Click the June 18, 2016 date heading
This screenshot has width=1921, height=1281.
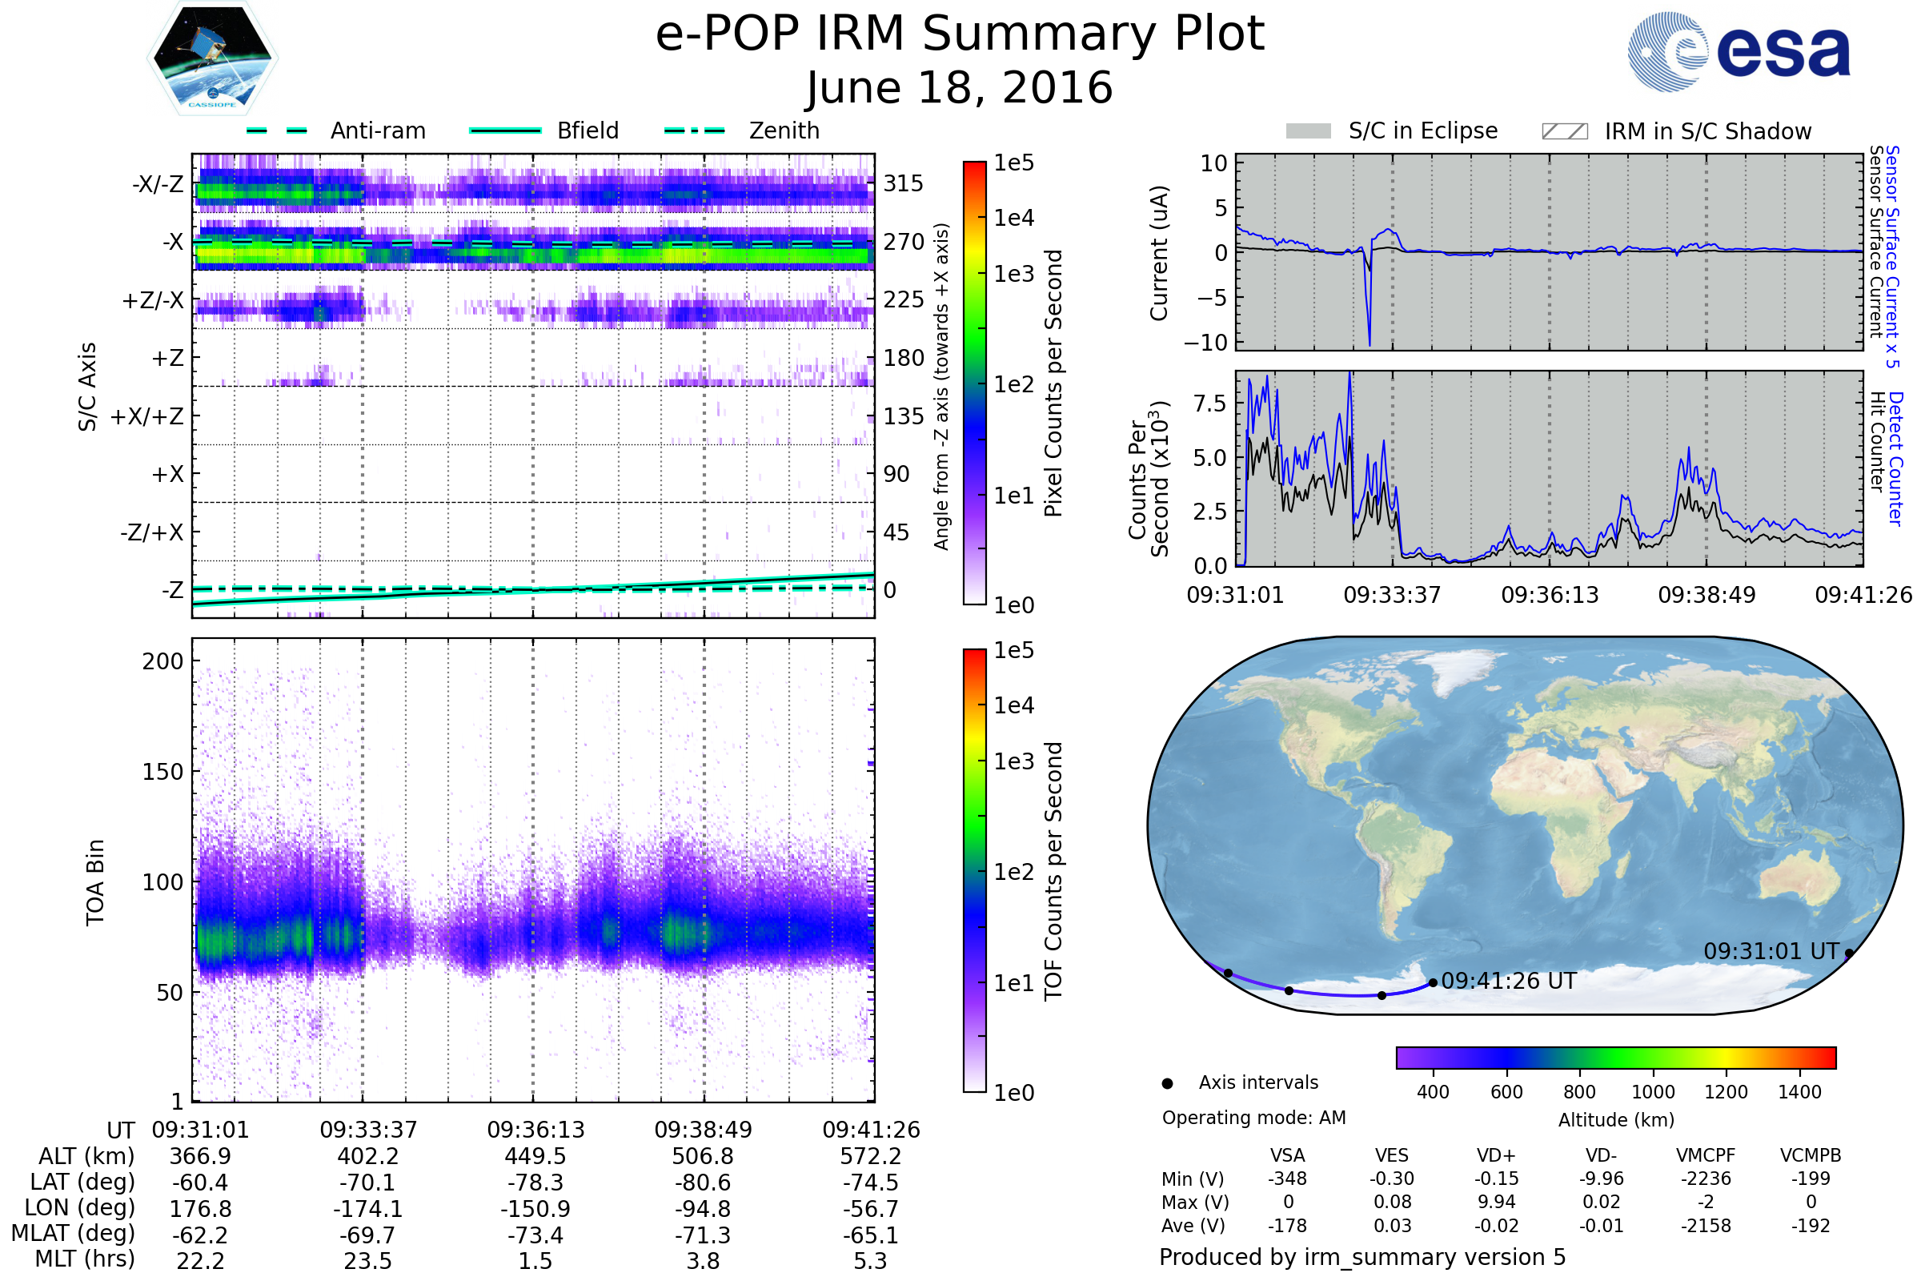coord(960,87)
